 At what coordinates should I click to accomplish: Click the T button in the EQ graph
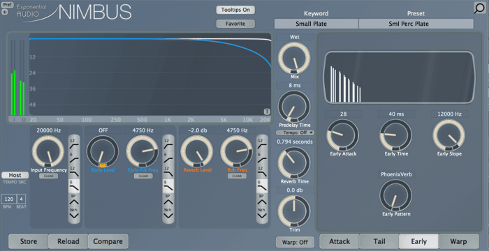click(267, 112)
